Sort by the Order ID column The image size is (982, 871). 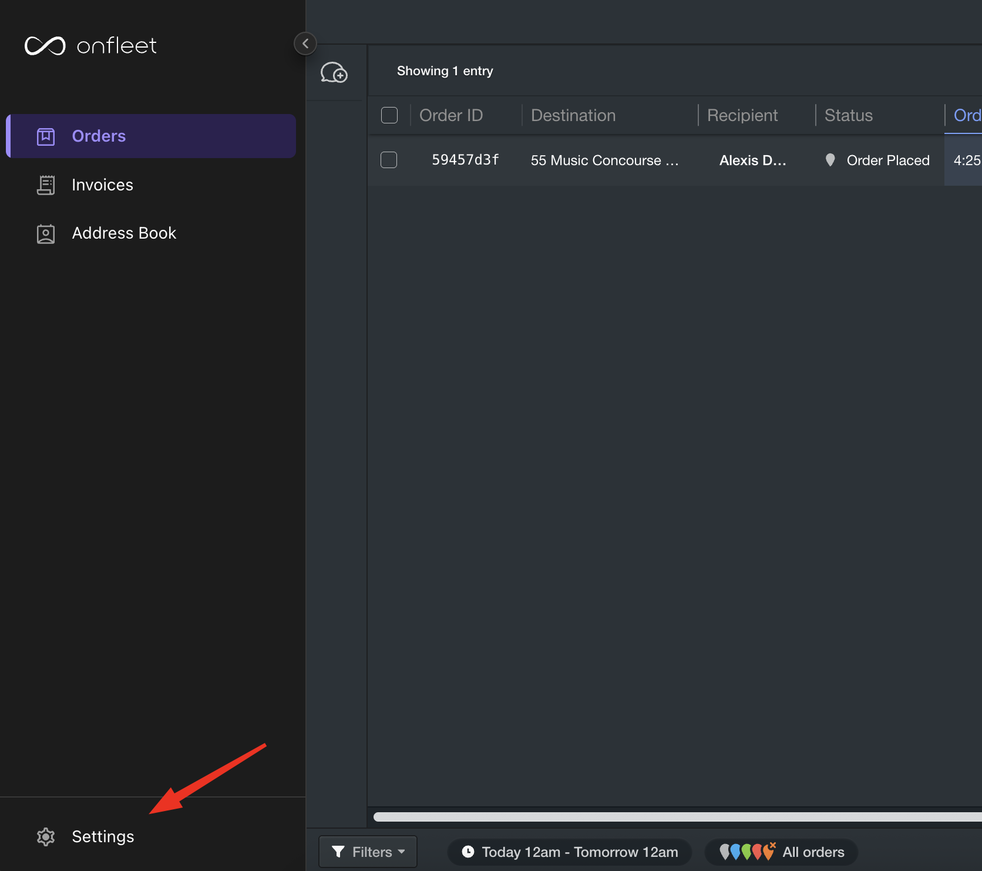coord(451,115)
